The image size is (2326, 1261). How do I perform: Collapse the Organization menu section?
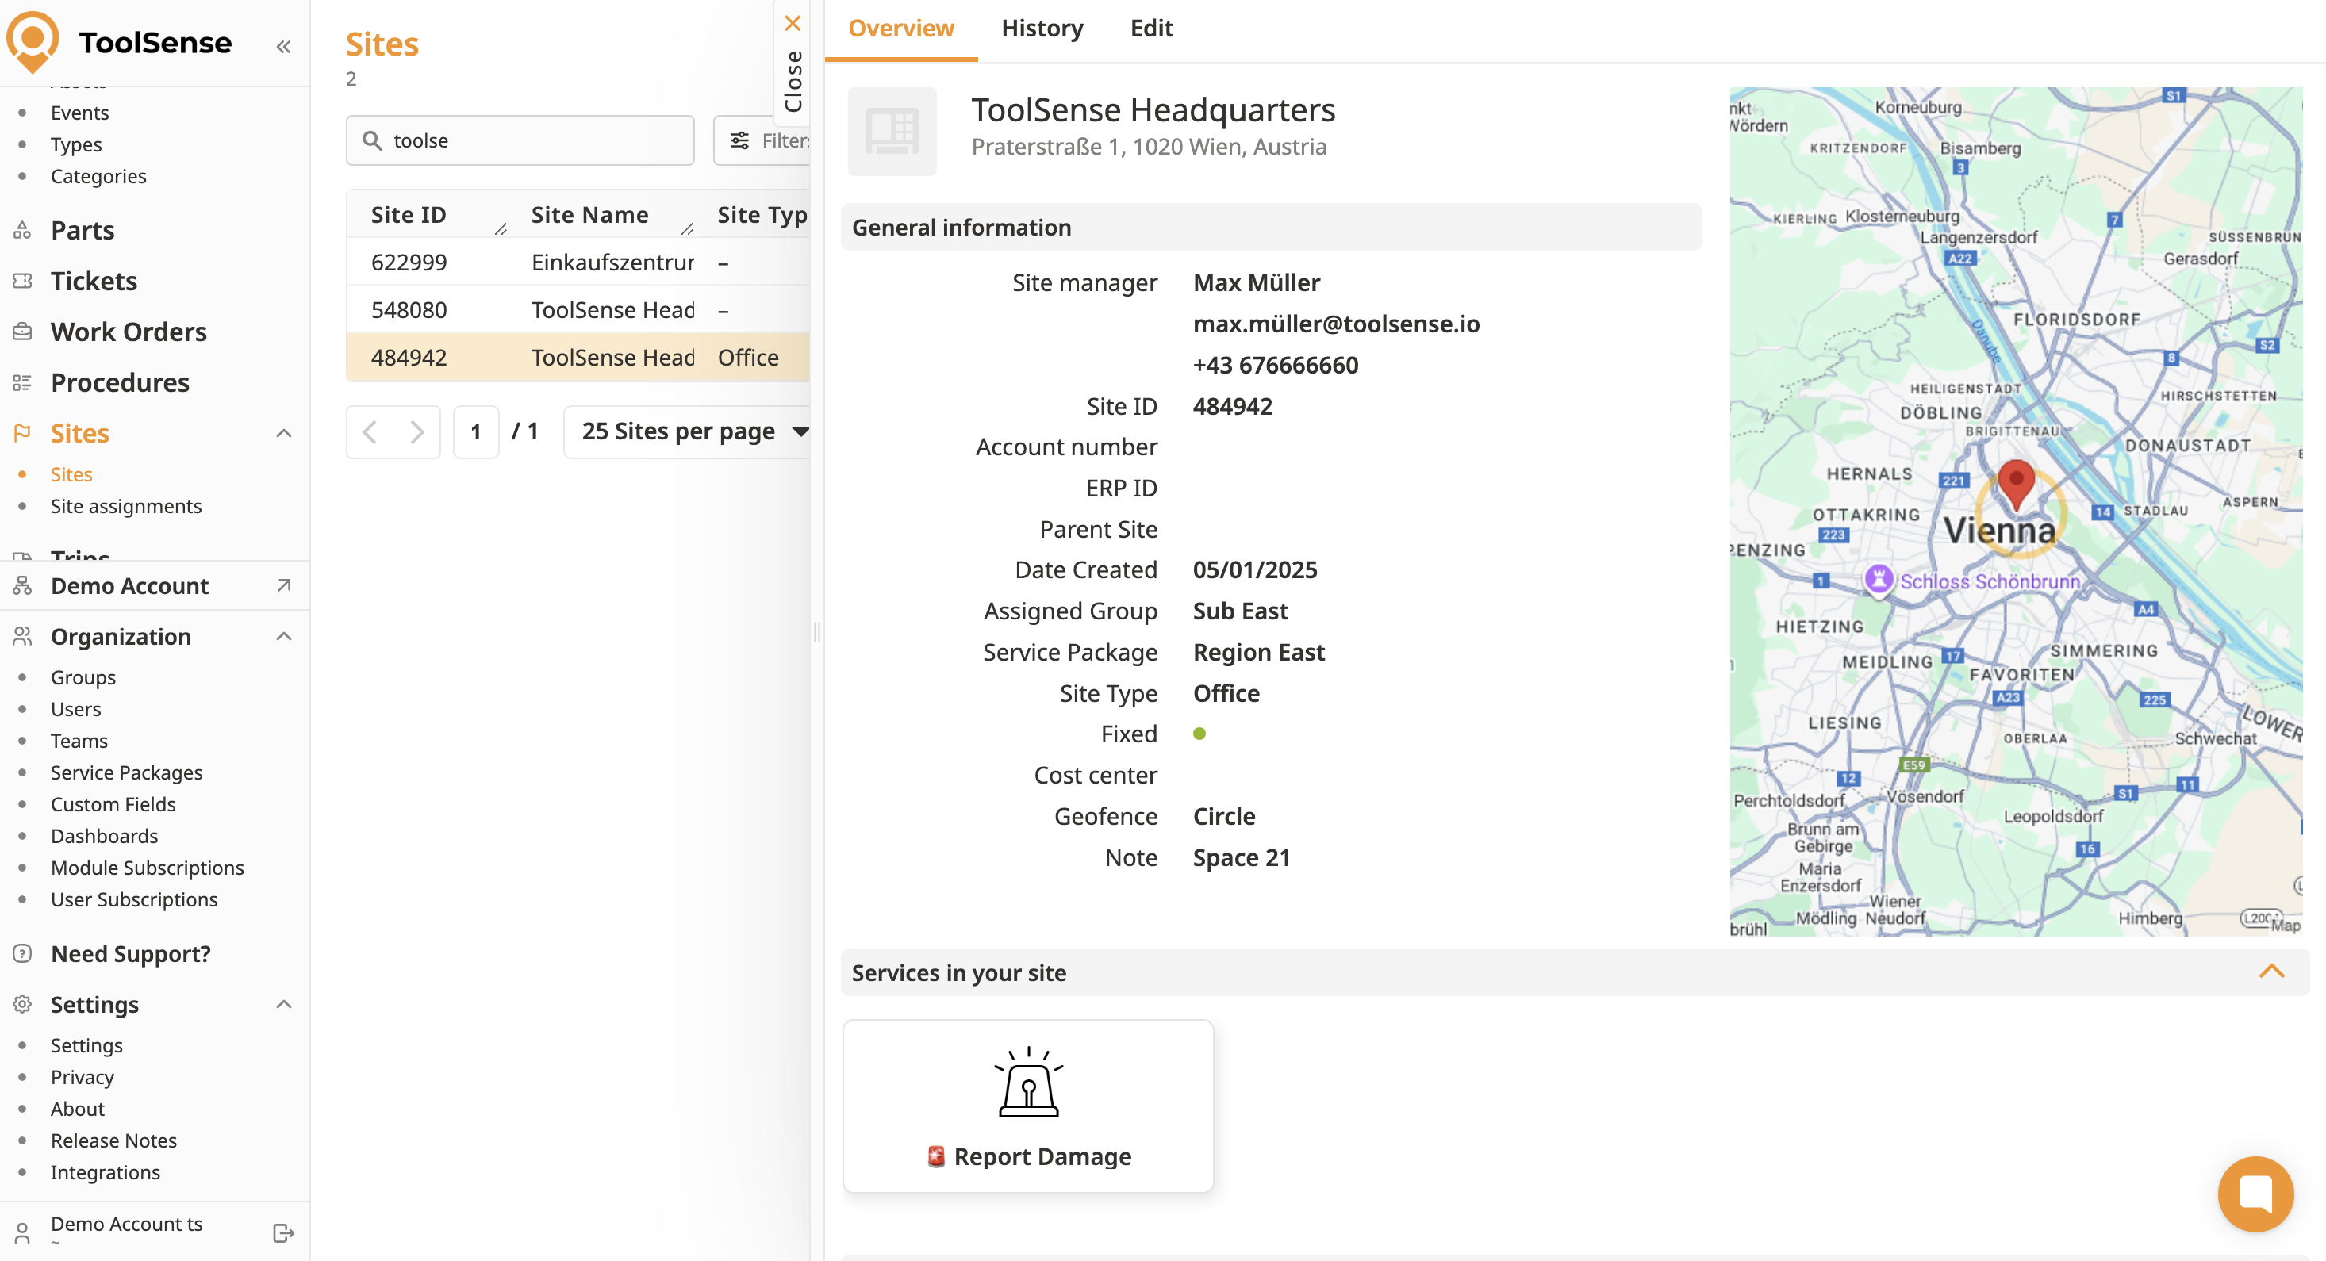(x=283, y=636)
